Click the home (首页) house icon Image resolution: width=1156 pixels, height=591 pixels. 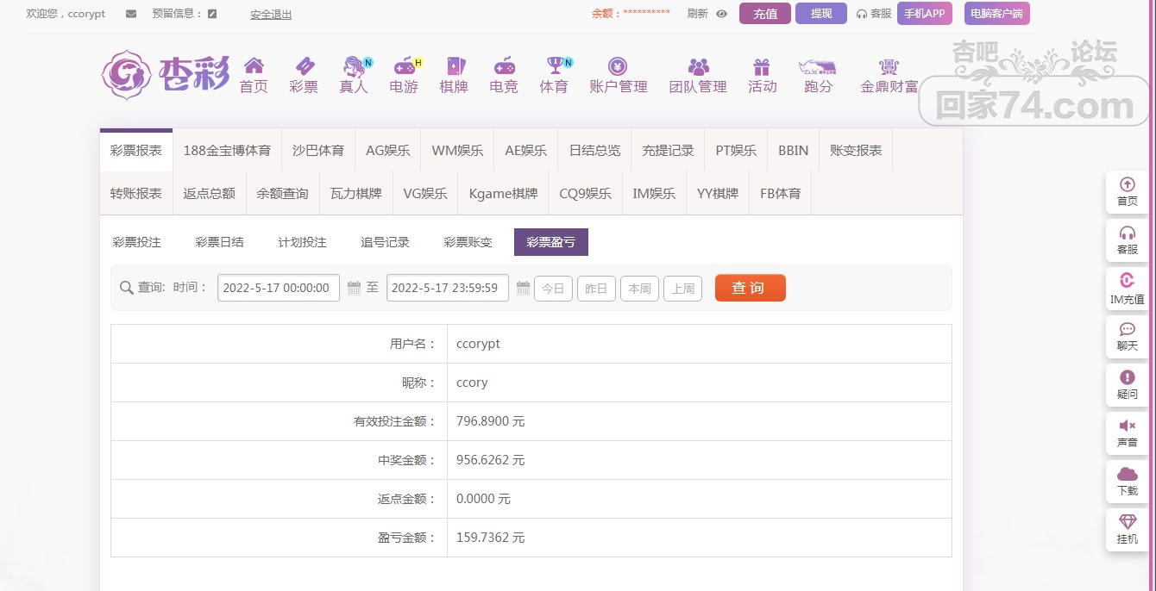tap(254, 66)
